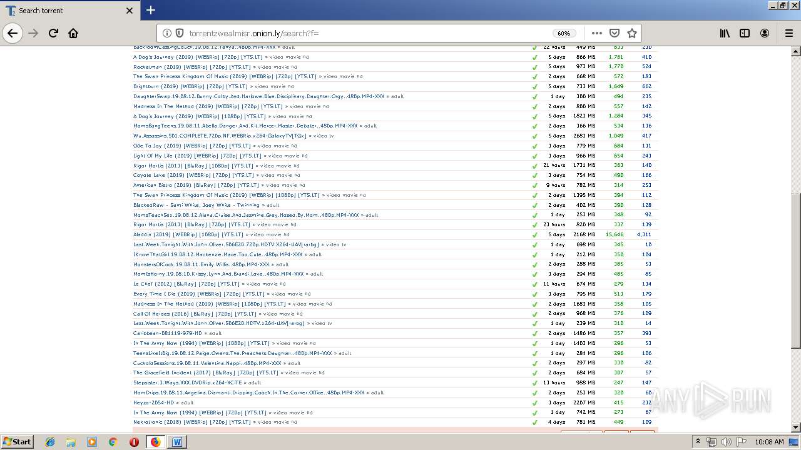Image resolution: width=801 pixels, height=450 pixels.
Task: Open a new tab
Action: click(x=151, y=10)
